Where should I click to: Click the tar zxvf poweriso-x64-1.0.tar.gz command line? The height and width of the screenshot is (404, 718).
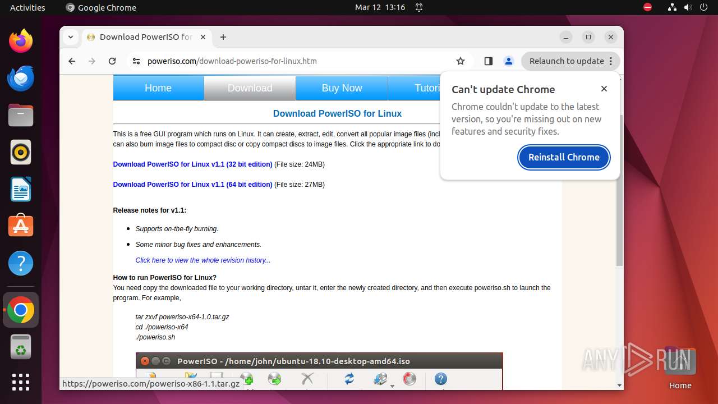pos(182,317)
